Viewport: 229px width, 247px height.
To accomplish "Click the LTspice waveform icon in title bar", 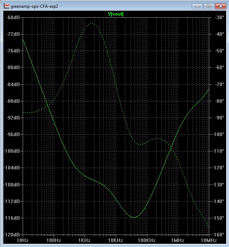I will coord(6,6).
